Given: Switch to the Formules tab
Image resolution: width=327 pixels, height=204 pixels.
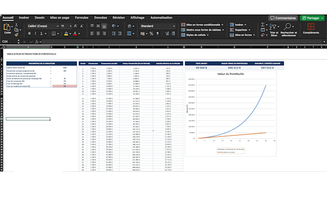Looking at the screenshot, I should point(82,18).
